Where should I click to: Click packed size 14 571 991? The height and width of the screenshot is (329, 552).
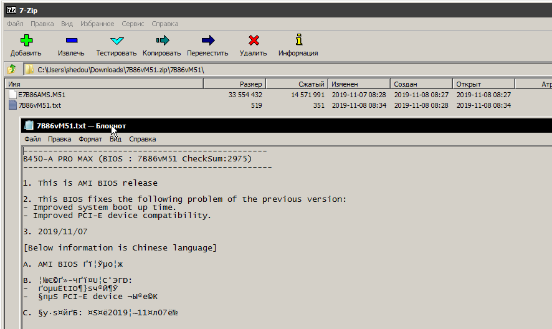tap(308, 95)
